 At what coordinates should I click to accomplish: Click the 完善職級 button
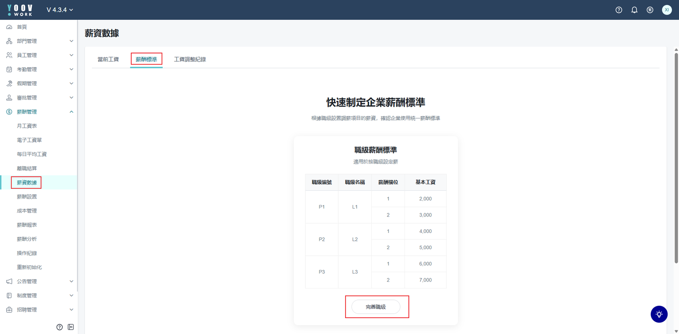pos(376,307)
